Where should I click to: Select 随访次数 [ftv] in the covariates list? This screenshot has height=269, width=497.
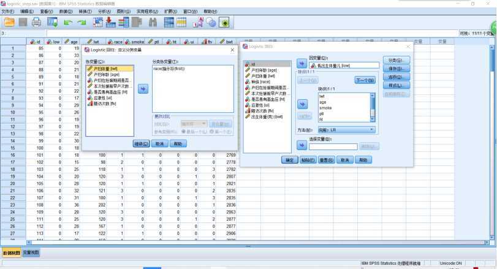pyautogui.click(x=110, y=104)
